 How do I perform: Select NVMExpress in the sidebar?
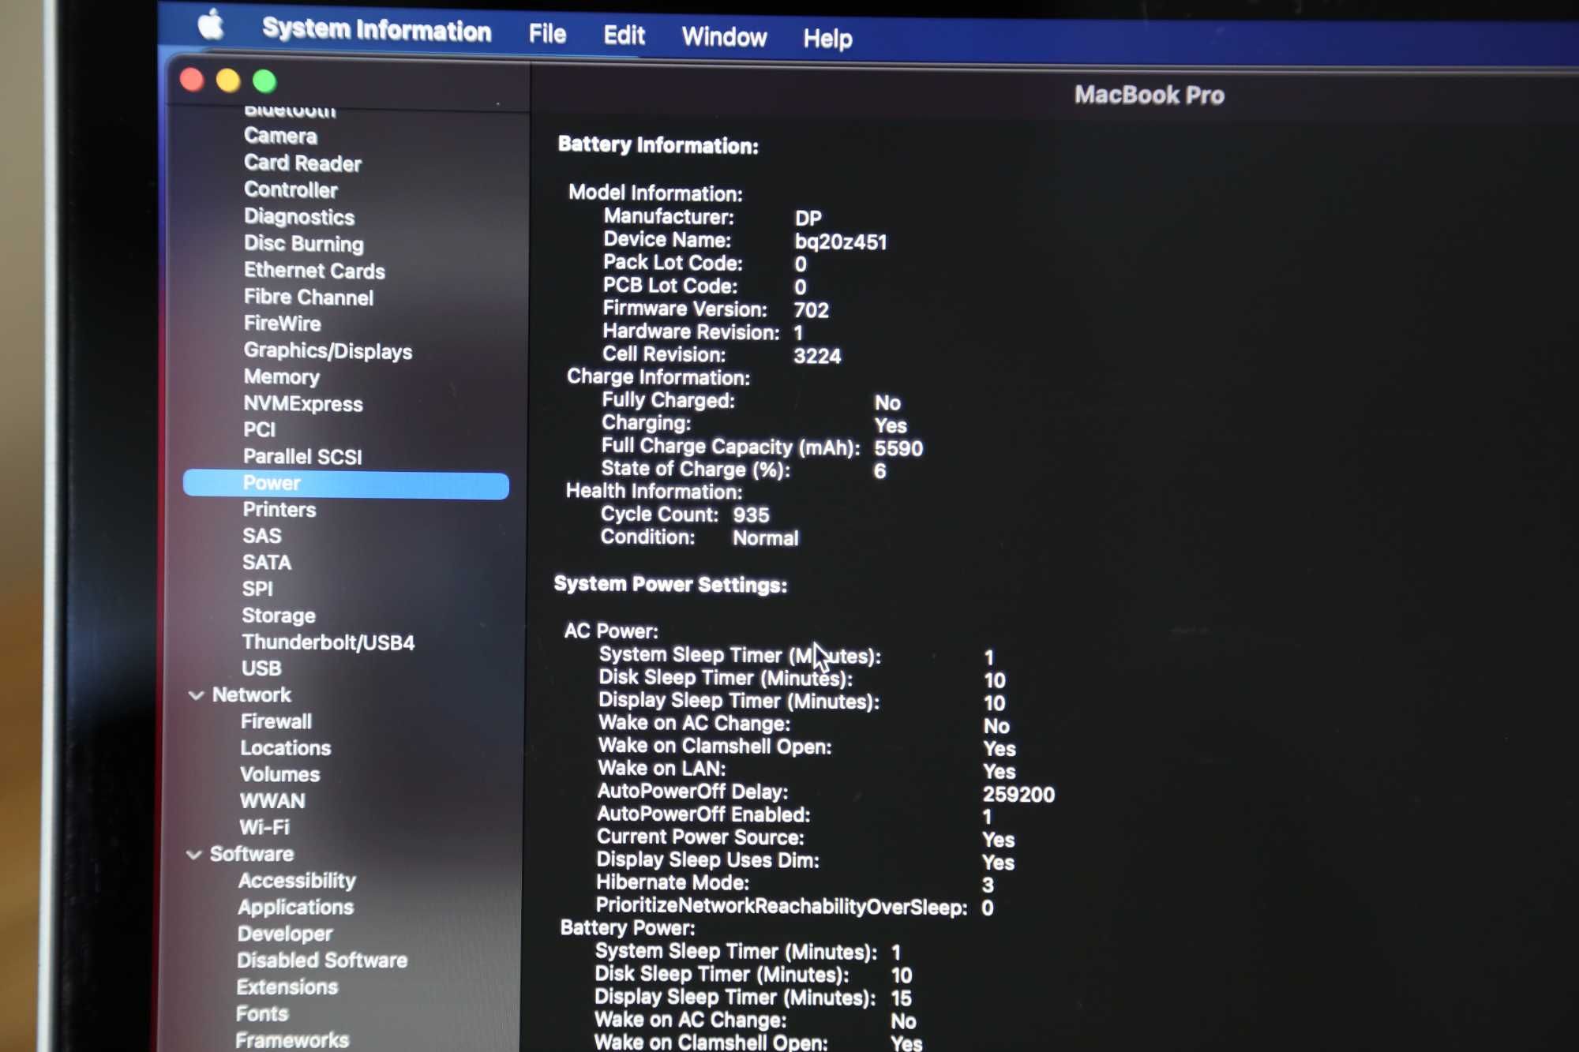pyautogui.click(x=303, y=403)
